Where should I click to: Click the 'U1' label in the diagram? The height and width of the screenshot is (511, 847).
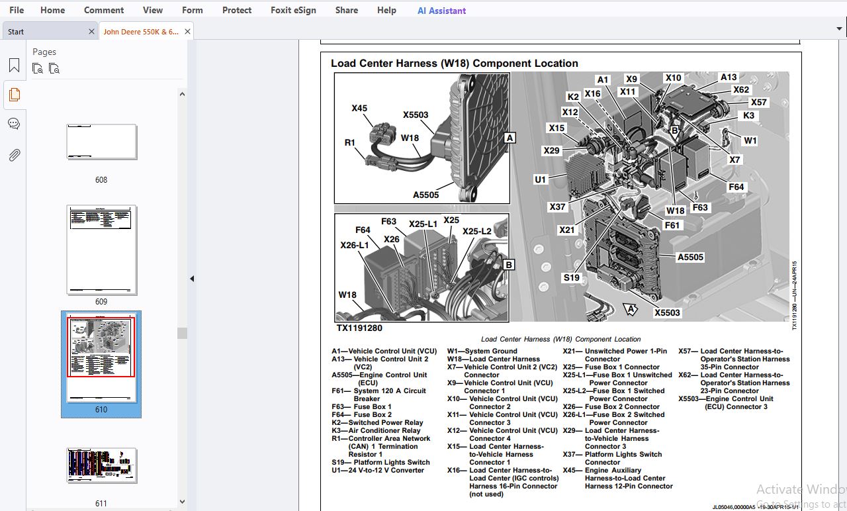coord(541,179)
